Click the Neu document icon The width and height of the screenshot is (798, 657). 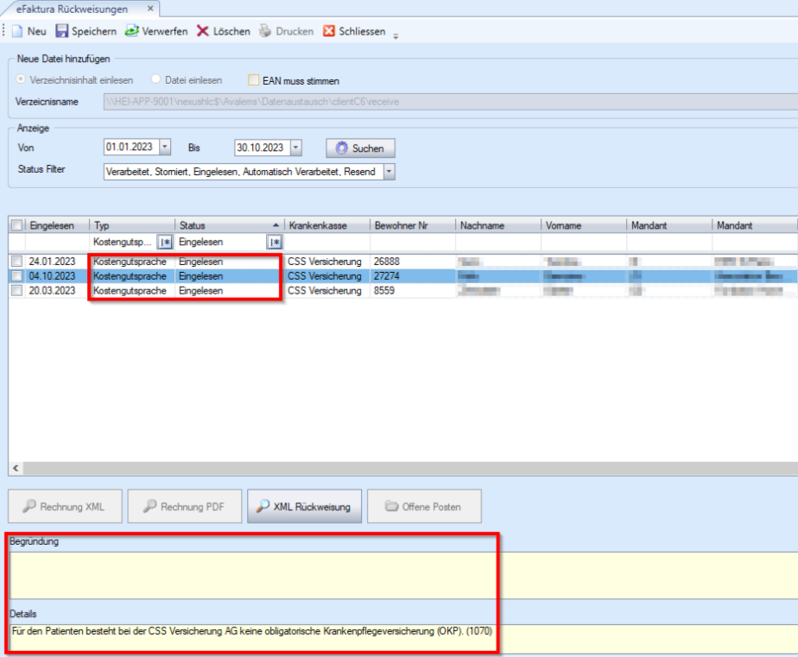coord(18,32)
